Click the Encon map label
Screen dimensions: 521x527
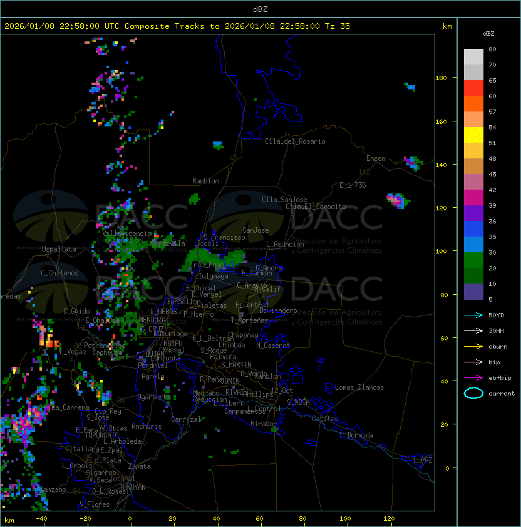click(376, 158)
